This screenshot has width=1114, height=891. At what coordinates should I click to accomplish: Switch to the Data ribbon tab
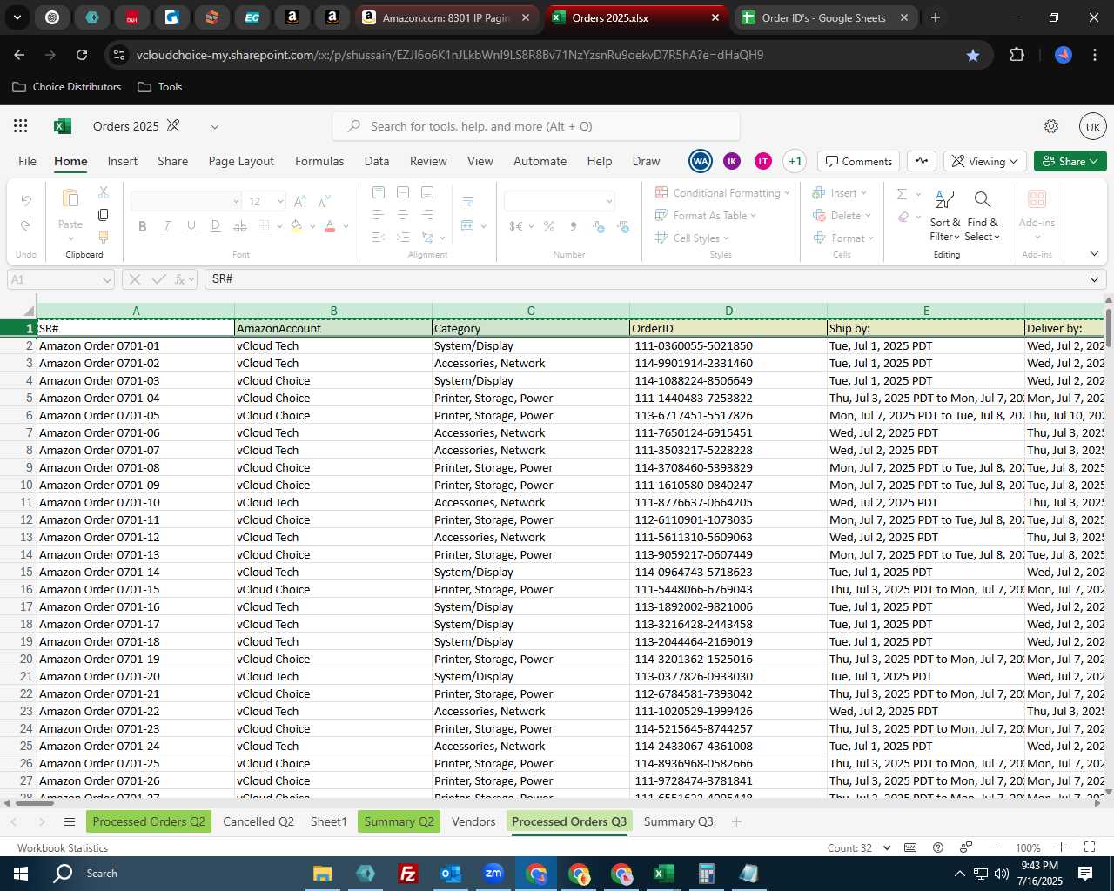pos(377,161)
